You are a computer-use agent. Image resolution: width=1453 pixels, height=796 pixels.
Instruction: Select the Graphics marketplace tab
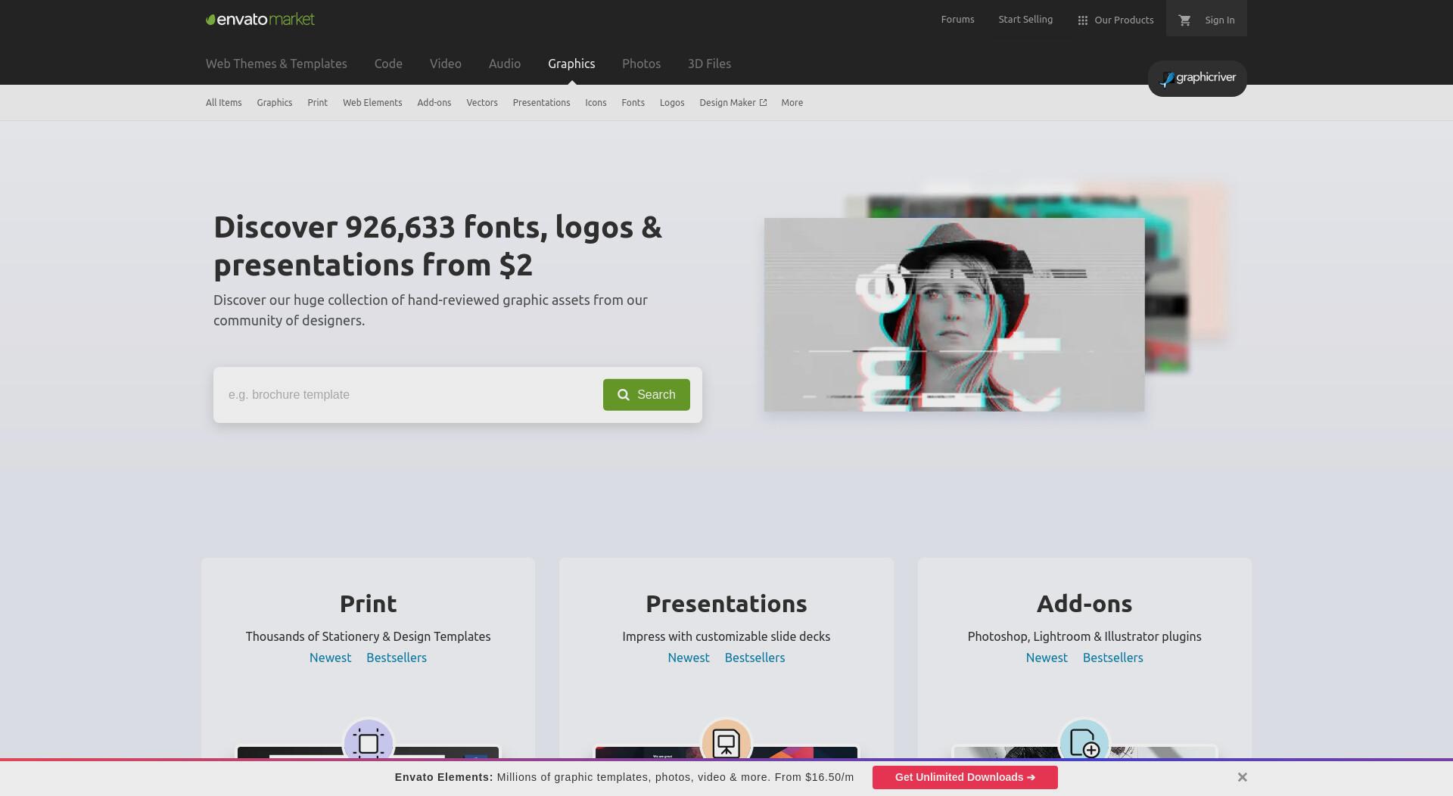(x=571, y=64)
